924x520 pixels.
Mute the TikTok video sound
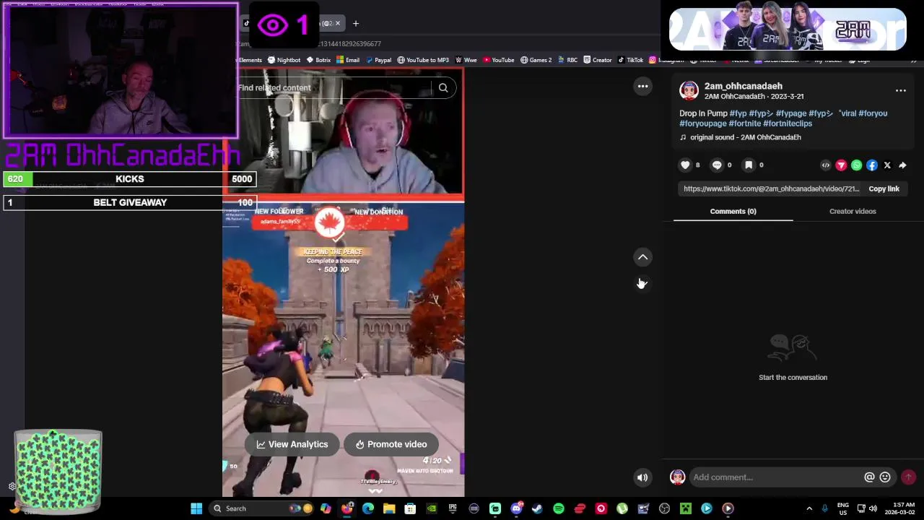tap(642, 477)
